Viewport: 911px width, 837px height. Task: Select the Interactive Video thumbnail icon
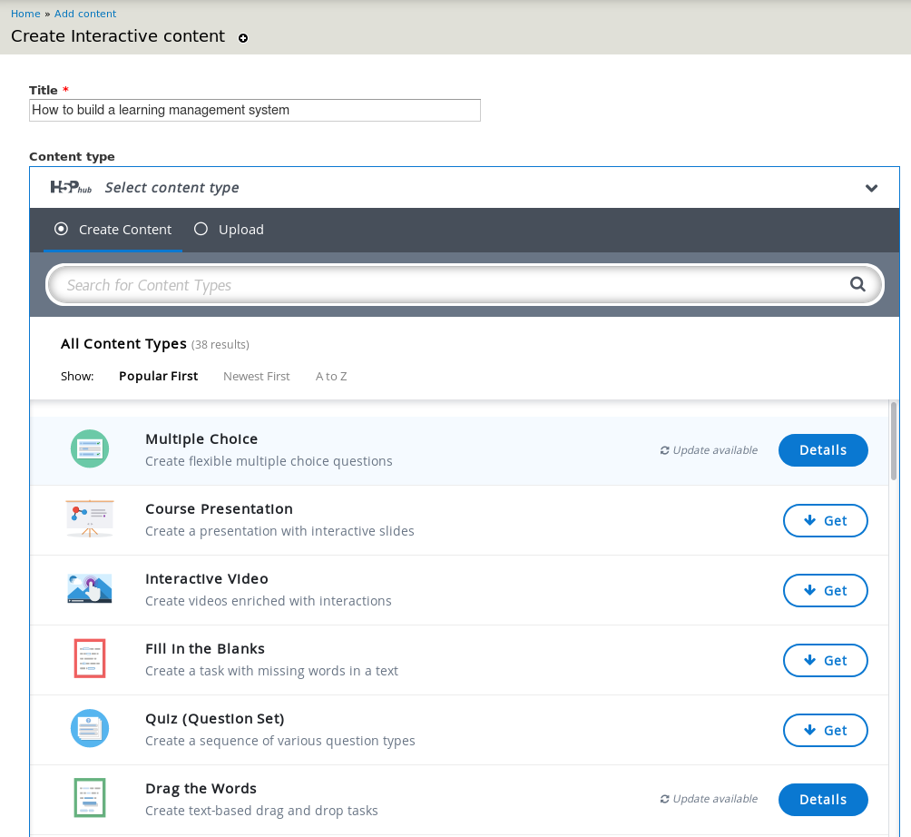click(89, 587)
